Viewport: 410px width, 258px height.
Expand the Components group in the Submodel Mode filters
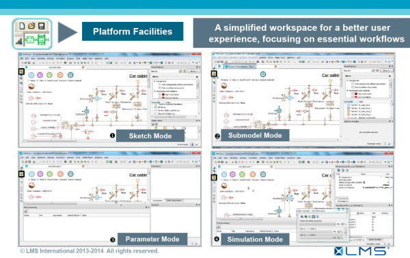[x=347, y=81]
